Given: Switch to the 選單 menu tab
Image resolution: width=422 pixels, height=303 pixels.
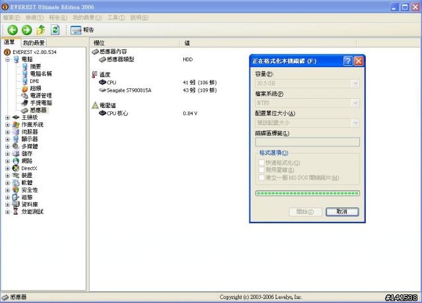Looking at the screenshot, I should [10, 42].
